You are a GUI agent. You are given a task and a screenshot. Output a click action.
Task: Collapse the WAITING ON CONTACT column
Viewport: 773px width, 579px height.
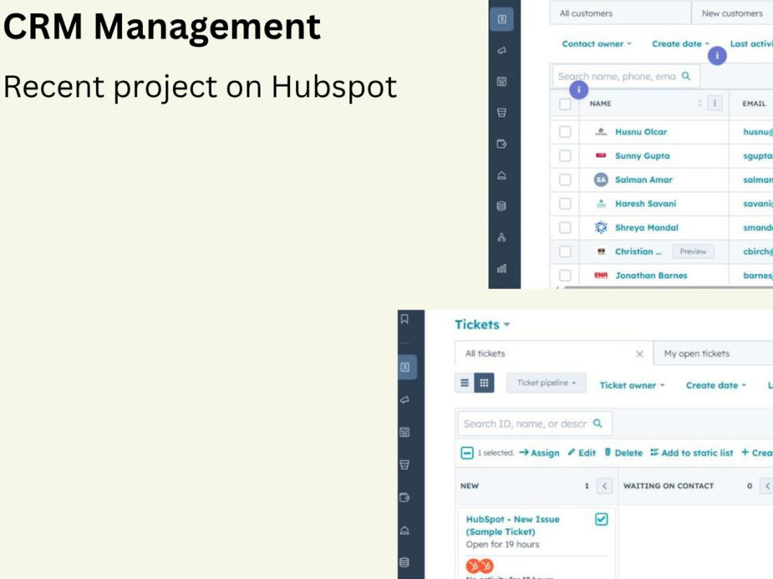(767, 486)
